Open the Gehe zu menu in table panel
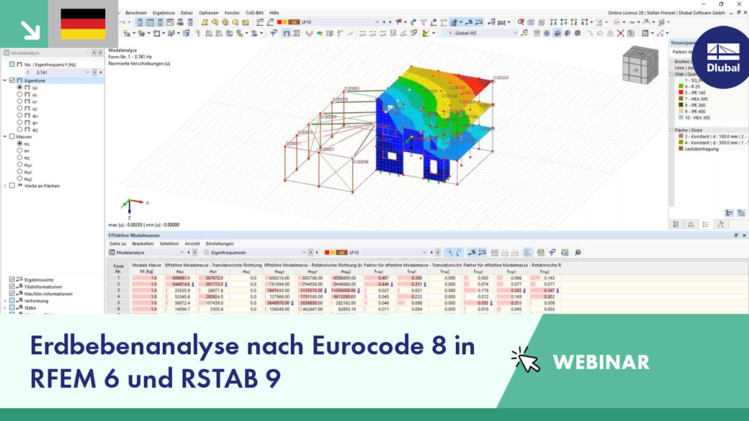The image size is (749, 421). pos(117,243)
